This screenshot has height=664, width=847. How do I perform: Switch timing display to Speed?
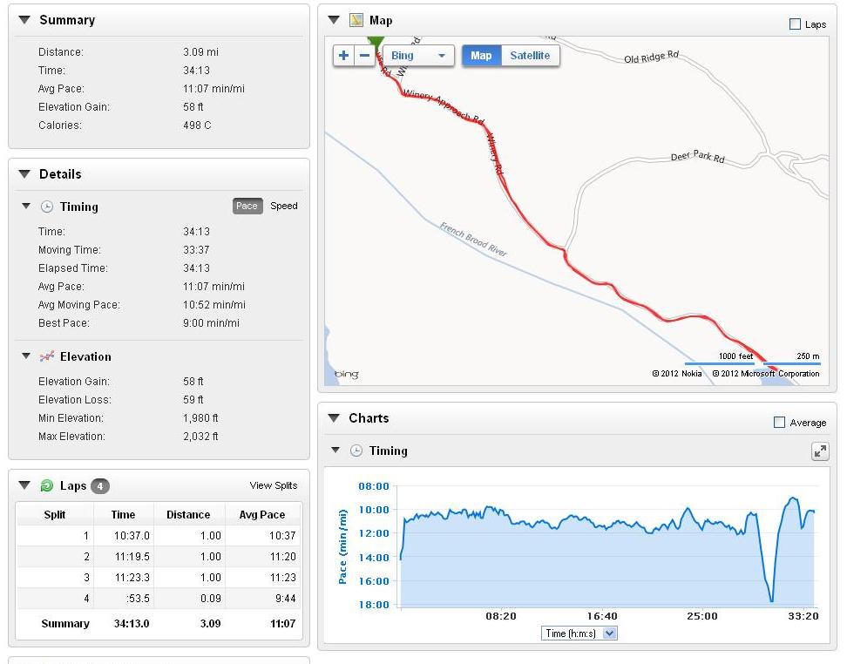coord(284,207)
